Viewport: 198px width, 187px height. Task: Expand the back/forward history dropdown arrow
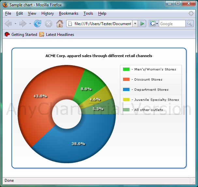tap(30, 23)
